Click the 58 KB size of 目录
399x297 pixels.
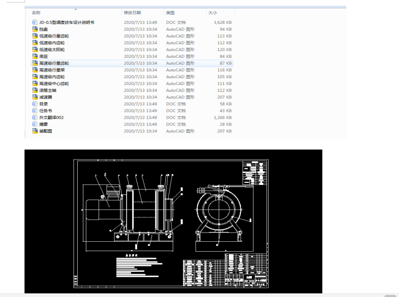tap(226, 104)
